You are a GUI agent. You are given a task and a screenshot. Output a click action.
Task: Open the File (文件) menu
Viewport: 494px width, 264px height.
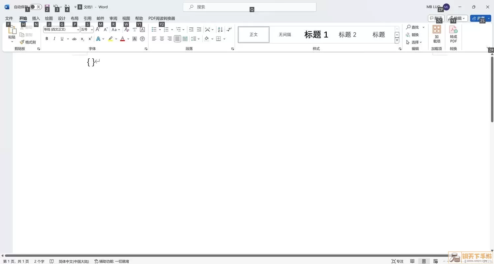pos(9,18)
